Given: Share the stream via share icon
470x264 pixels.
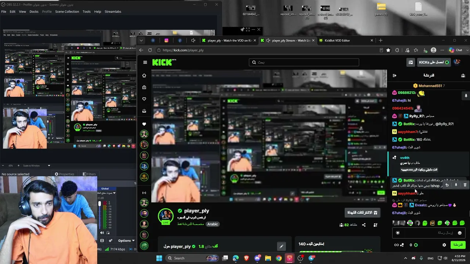Looking at the screenshot, I should (364, 225).
